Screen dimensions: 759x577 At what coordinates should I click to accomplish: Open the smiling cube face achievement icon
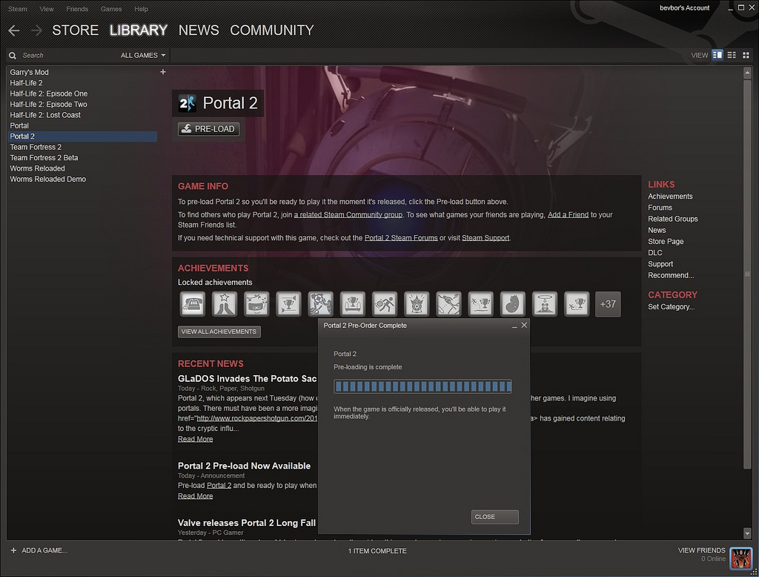(256, 304)
